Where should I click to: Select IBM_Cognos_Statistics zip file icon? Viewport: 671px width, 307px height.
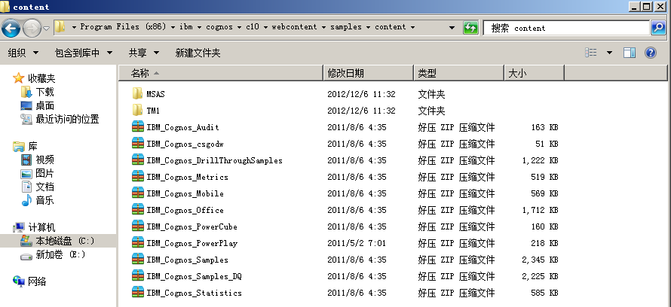pyautogui.click(x=138, y=293)
